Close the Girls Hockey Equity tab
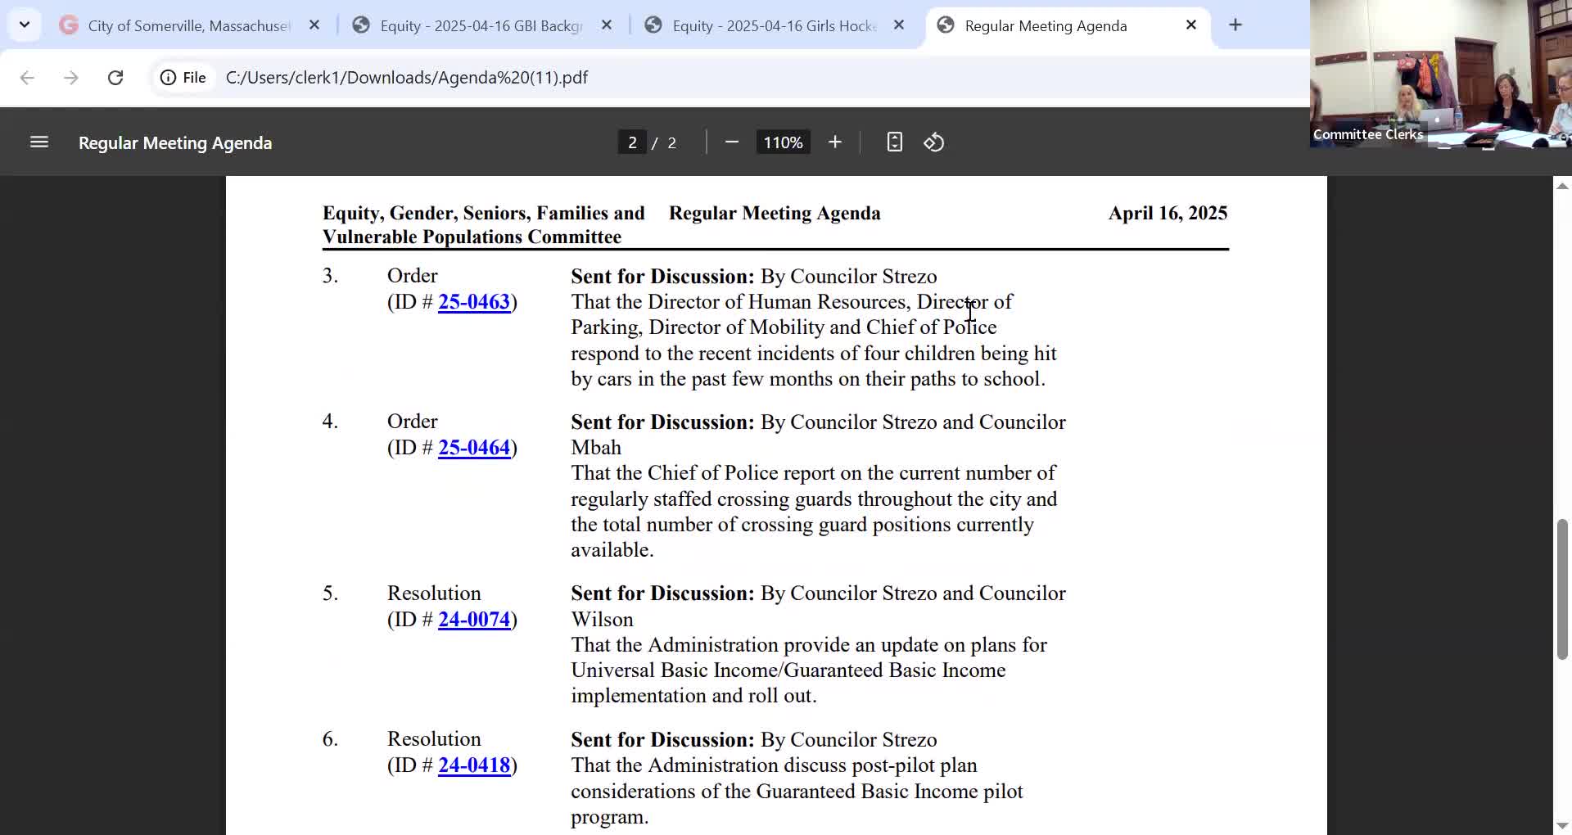The width and height of the screenshot is (1572, 835). click(x=899, y=25)
